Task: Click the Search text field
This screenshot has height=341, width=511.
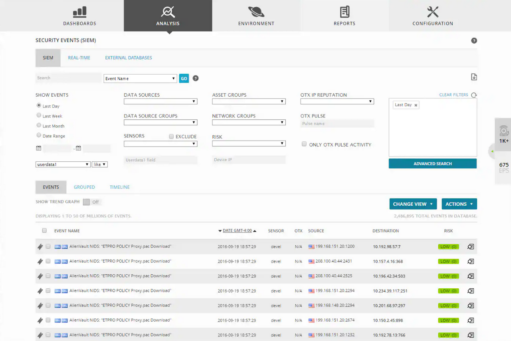Action: click(68, 78)
